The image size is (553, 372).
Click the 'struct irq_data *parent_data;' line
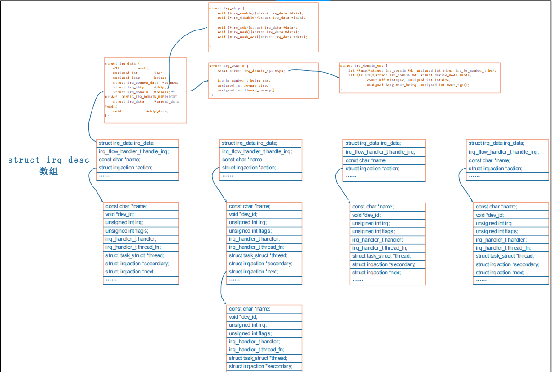coord(147,101)
